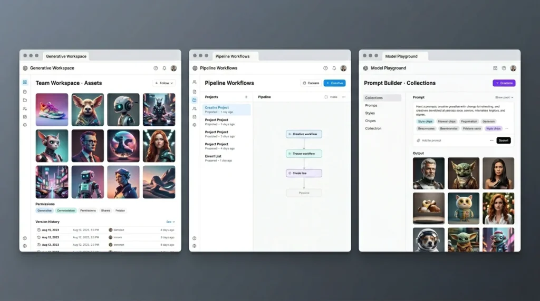This screenshot has height=301, width=540.
Task: Select the Trouse workflow pipeline node
Action: coord(304,154)
